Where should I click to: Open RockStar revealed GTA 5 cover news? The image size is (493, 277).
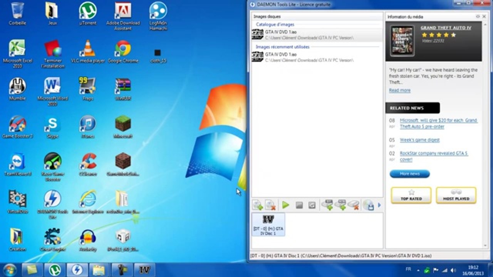click(x=434, y=156)
